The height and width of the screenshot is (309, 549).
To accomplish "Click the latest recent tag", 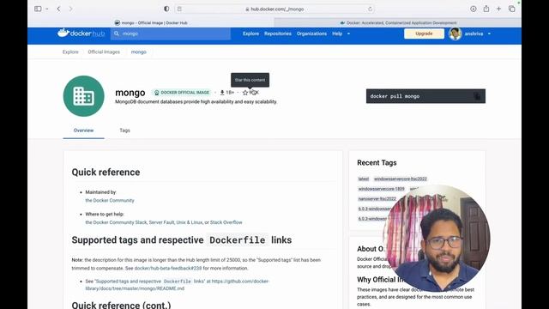I will pos(364,179).
